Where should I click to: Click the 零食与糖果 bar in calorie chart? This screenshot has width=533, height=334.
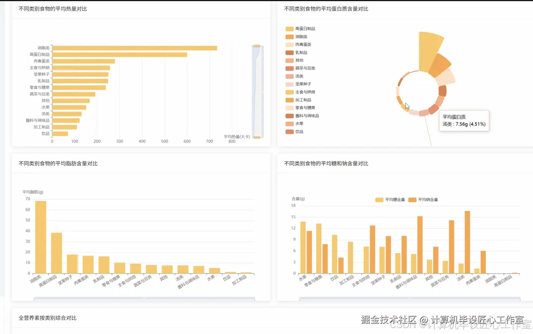[x=79, y=88]
